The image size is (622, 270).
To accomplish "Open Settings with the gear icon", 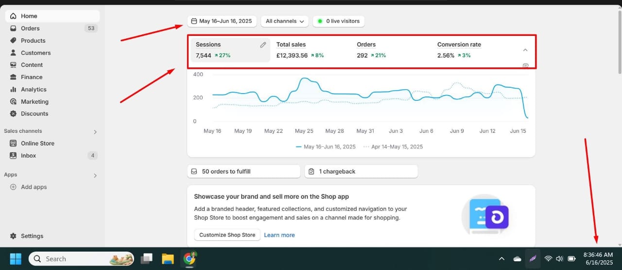I will pyautogui.click(x=13, y=236).
